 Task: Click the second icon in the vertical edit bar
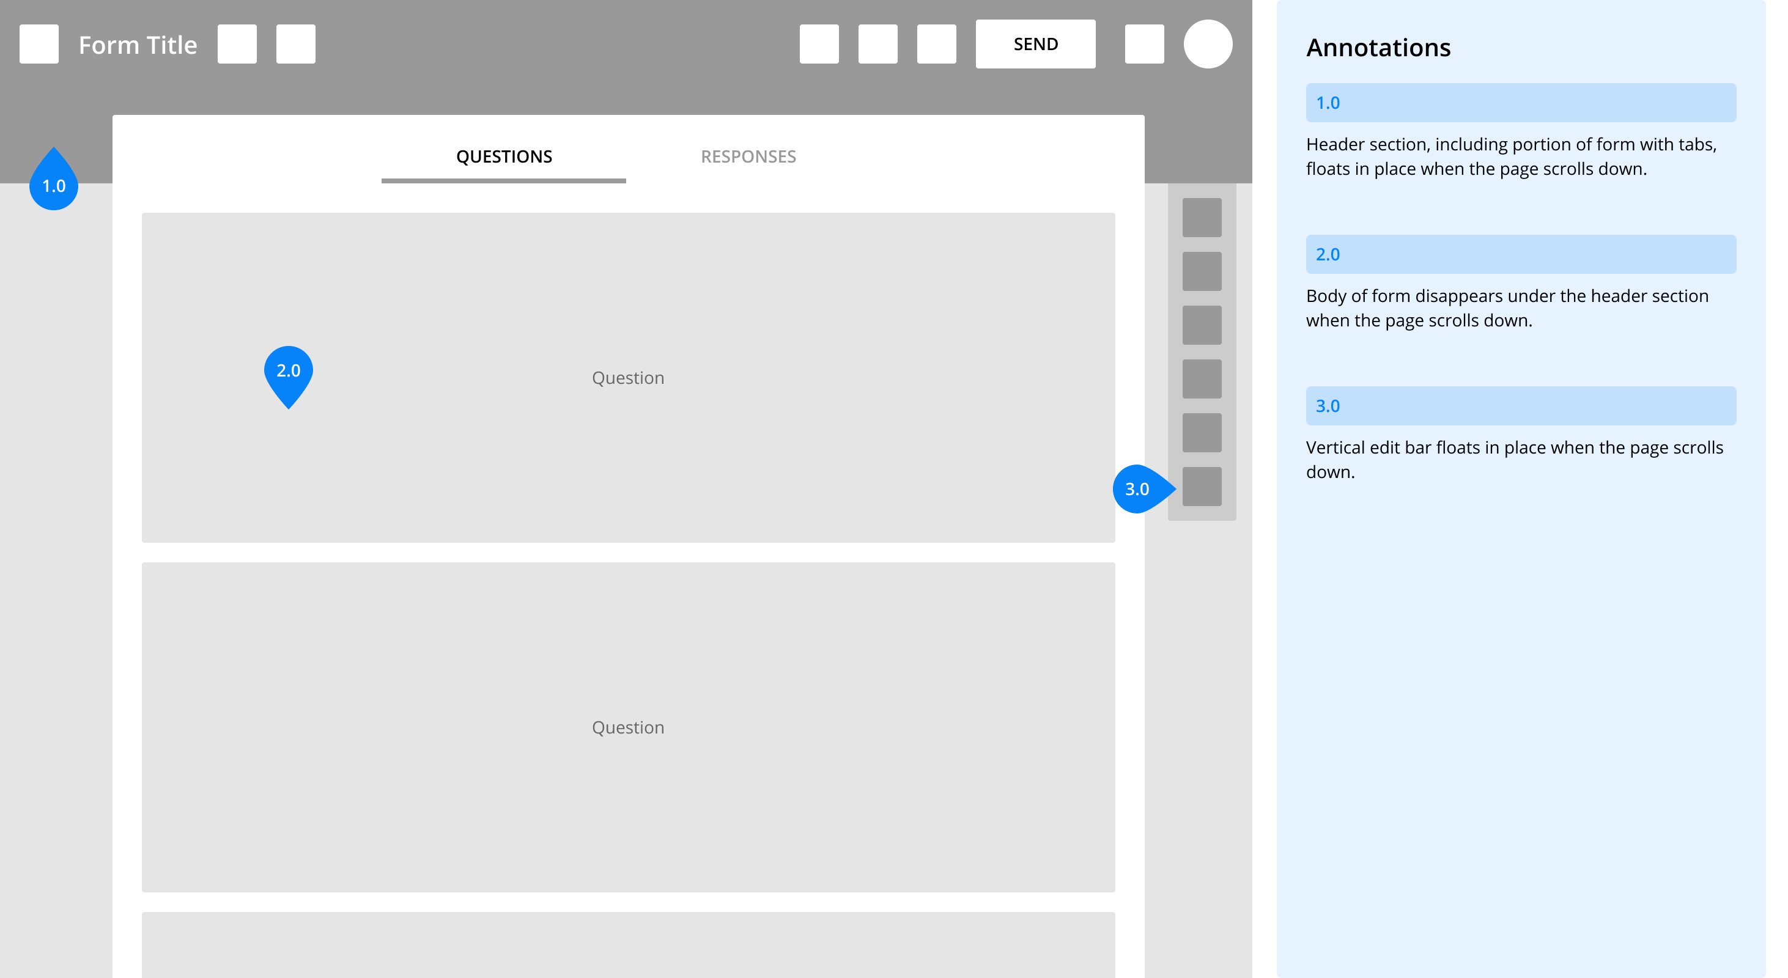1201,271
